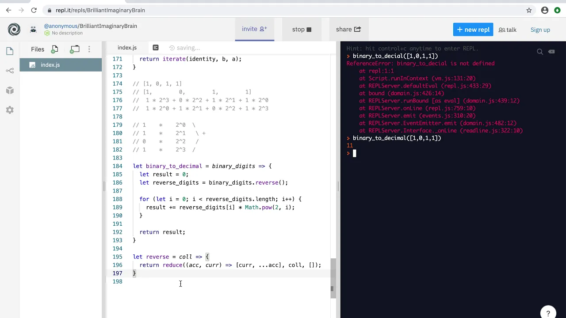Click the share button
Image resolution: width=566 pixels, height=318 pixels.
click(x=348, y=30)
